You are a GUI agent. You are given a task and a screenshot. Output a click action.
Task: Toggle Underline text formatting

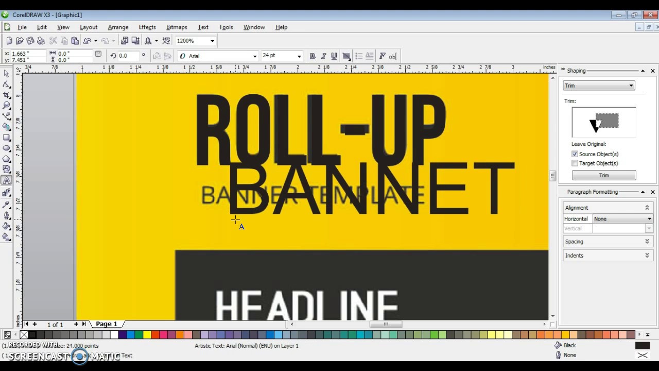[334, 56]
